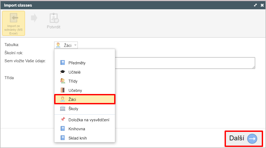The image size is (266, 148).
Task: Open the Tabulka dropdown showing Žáci
Action: [x=66, y=45]
